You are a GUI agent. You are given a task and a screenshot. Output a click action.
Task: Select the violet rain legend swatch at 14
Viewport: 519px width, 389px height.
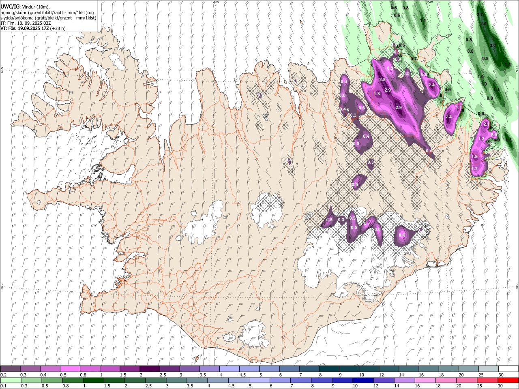tap(404, 380)
